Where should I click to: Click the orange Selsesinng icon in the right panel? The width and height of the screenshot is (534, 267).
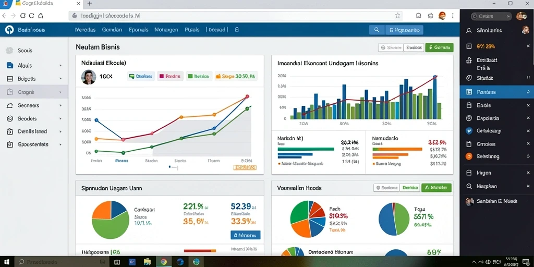(x=469, y=156)
